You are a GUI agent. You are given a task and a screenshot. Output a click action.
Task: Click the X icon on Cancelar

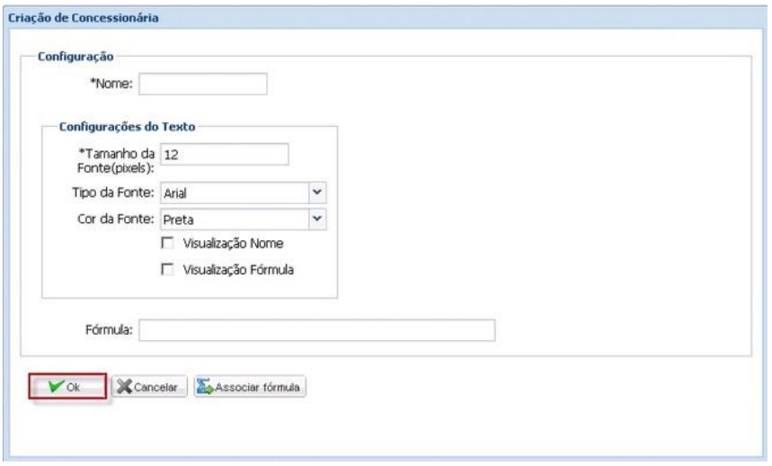[127, 386]
